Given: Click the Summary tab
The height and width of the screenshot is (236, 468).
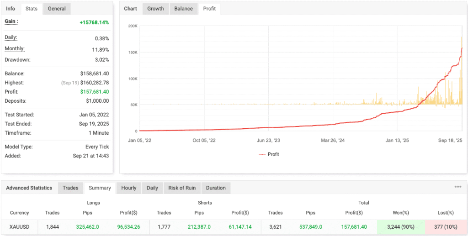Looking at the screenshot, I should click(x=100, y=188).
